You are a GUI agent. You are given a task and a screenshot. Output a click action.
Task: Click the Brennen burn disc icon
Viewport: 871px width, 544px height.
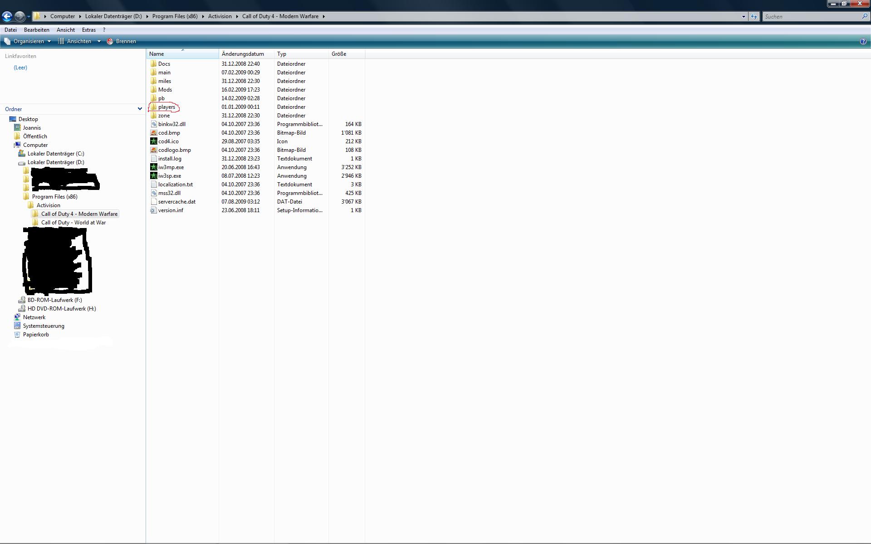[110, 41]
